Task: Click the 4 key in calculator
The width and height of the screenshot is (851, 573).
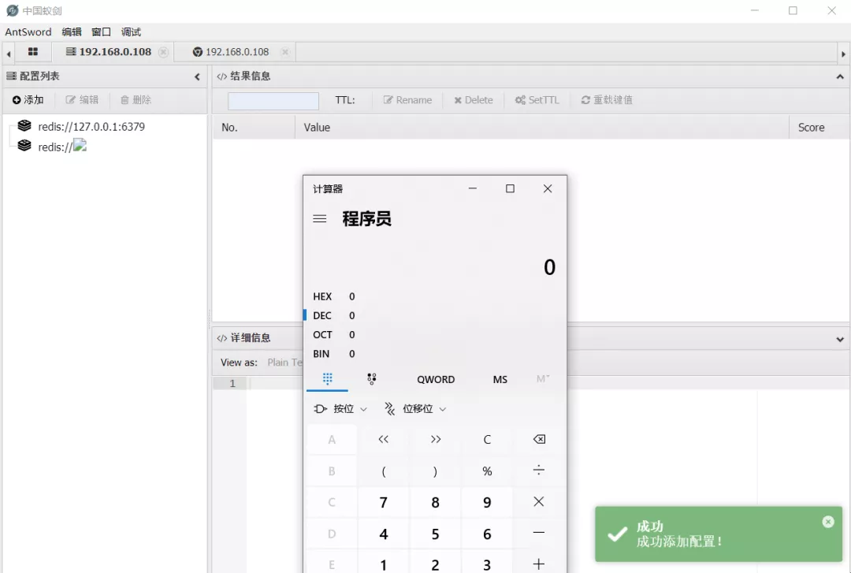Action: click(383, 534)
